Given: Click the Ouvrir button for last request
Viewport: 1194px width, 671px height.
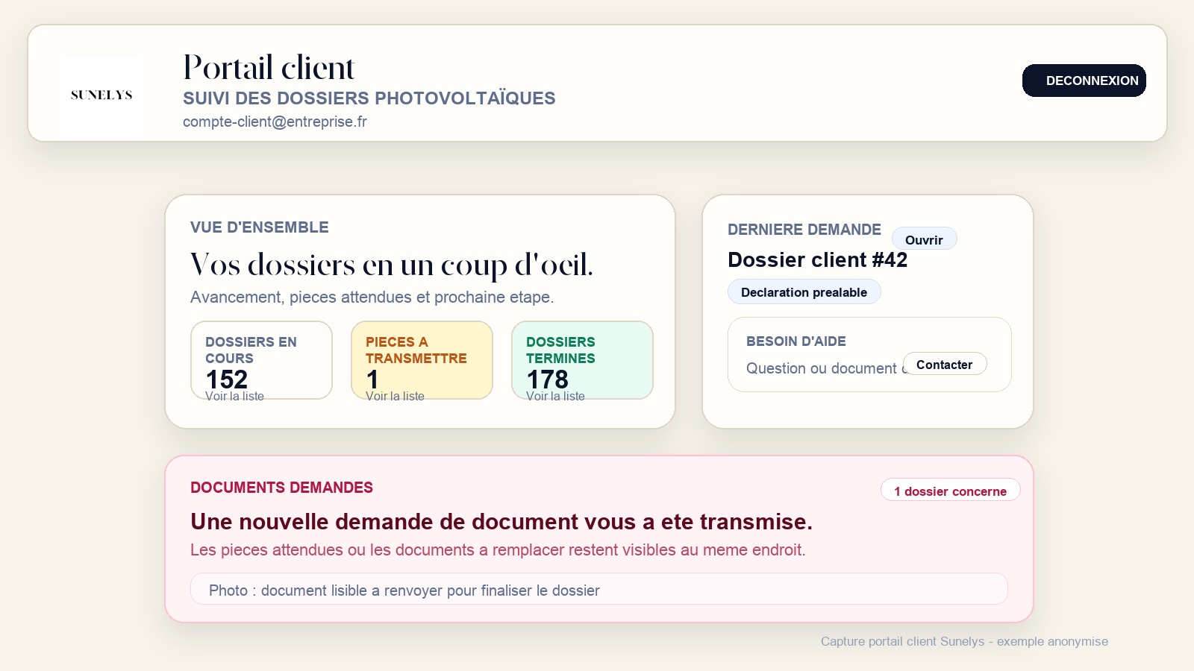Looking at the screenshot, I should [924, 239].
